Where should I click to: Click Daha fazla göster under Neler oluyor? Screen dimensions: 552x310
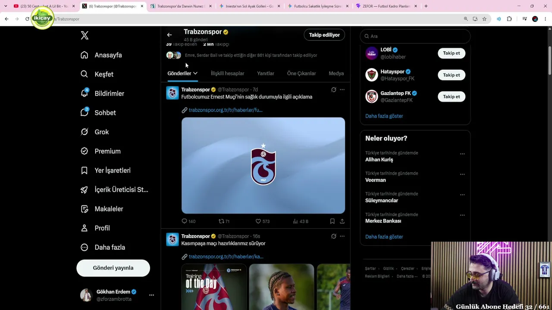(384, 237)
